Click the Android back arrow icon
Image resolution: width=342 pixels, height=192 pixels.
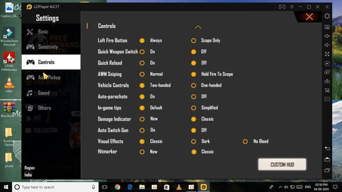coord(327,148)
